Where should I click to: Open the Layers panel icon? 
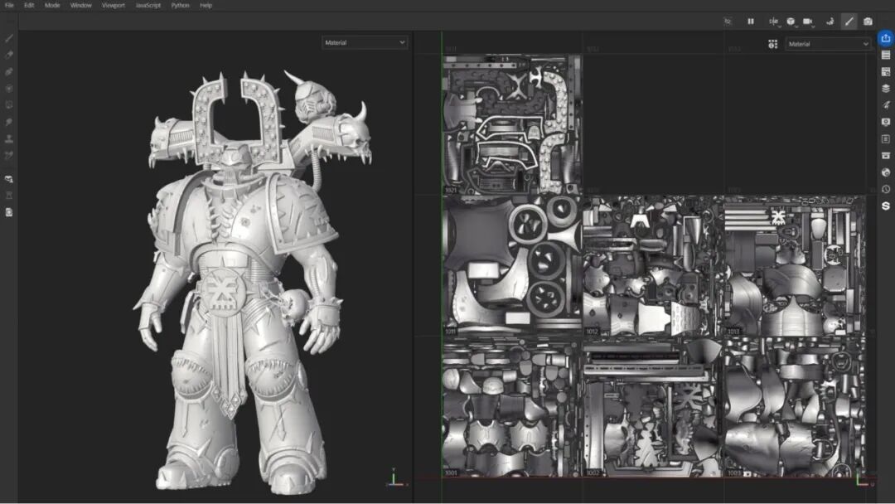pyautogui.click(x=885, y=89)
